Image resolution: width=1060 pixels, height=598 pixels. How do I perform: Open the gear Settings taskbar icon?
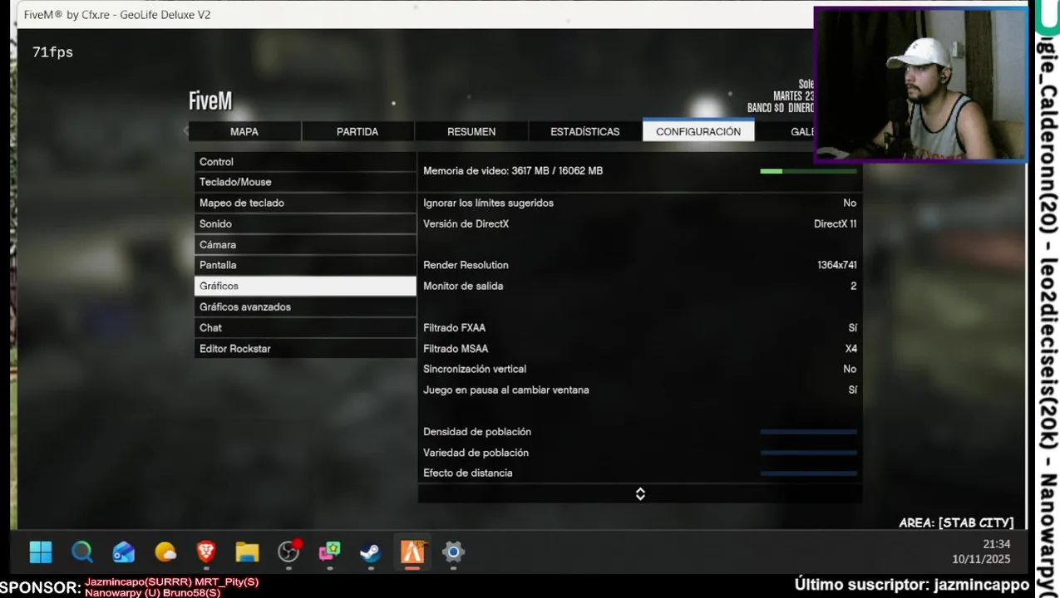[453, 551]
